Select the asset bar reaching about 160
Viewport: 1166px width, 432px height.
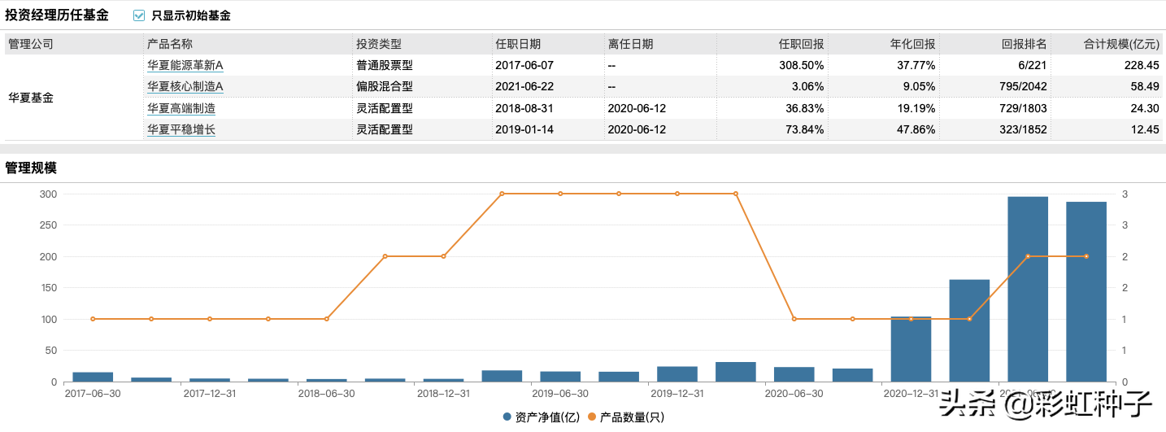(969, 330)
